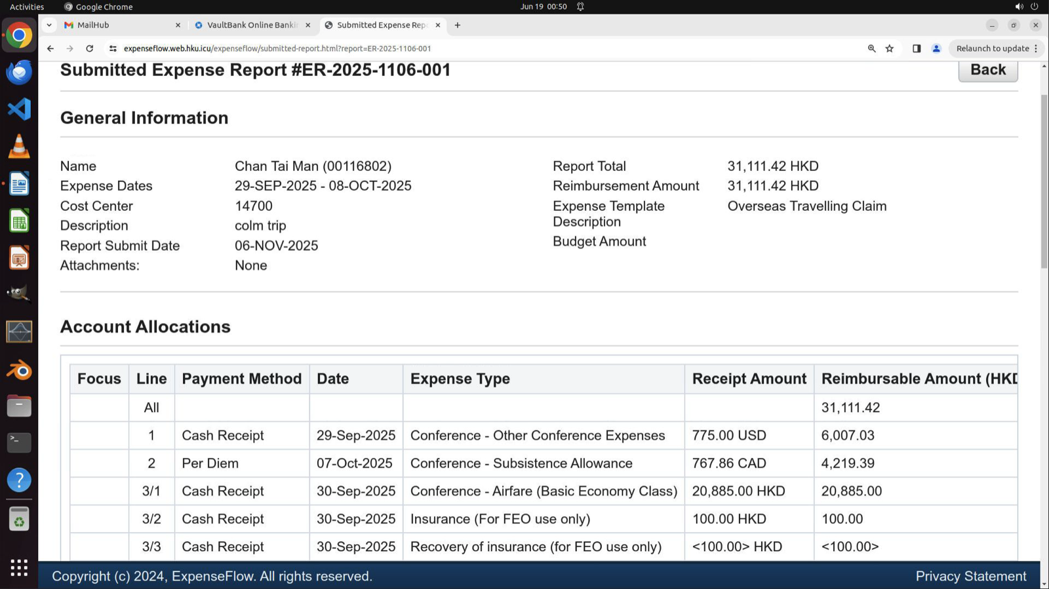Click the forward navigation arrow

70,48
